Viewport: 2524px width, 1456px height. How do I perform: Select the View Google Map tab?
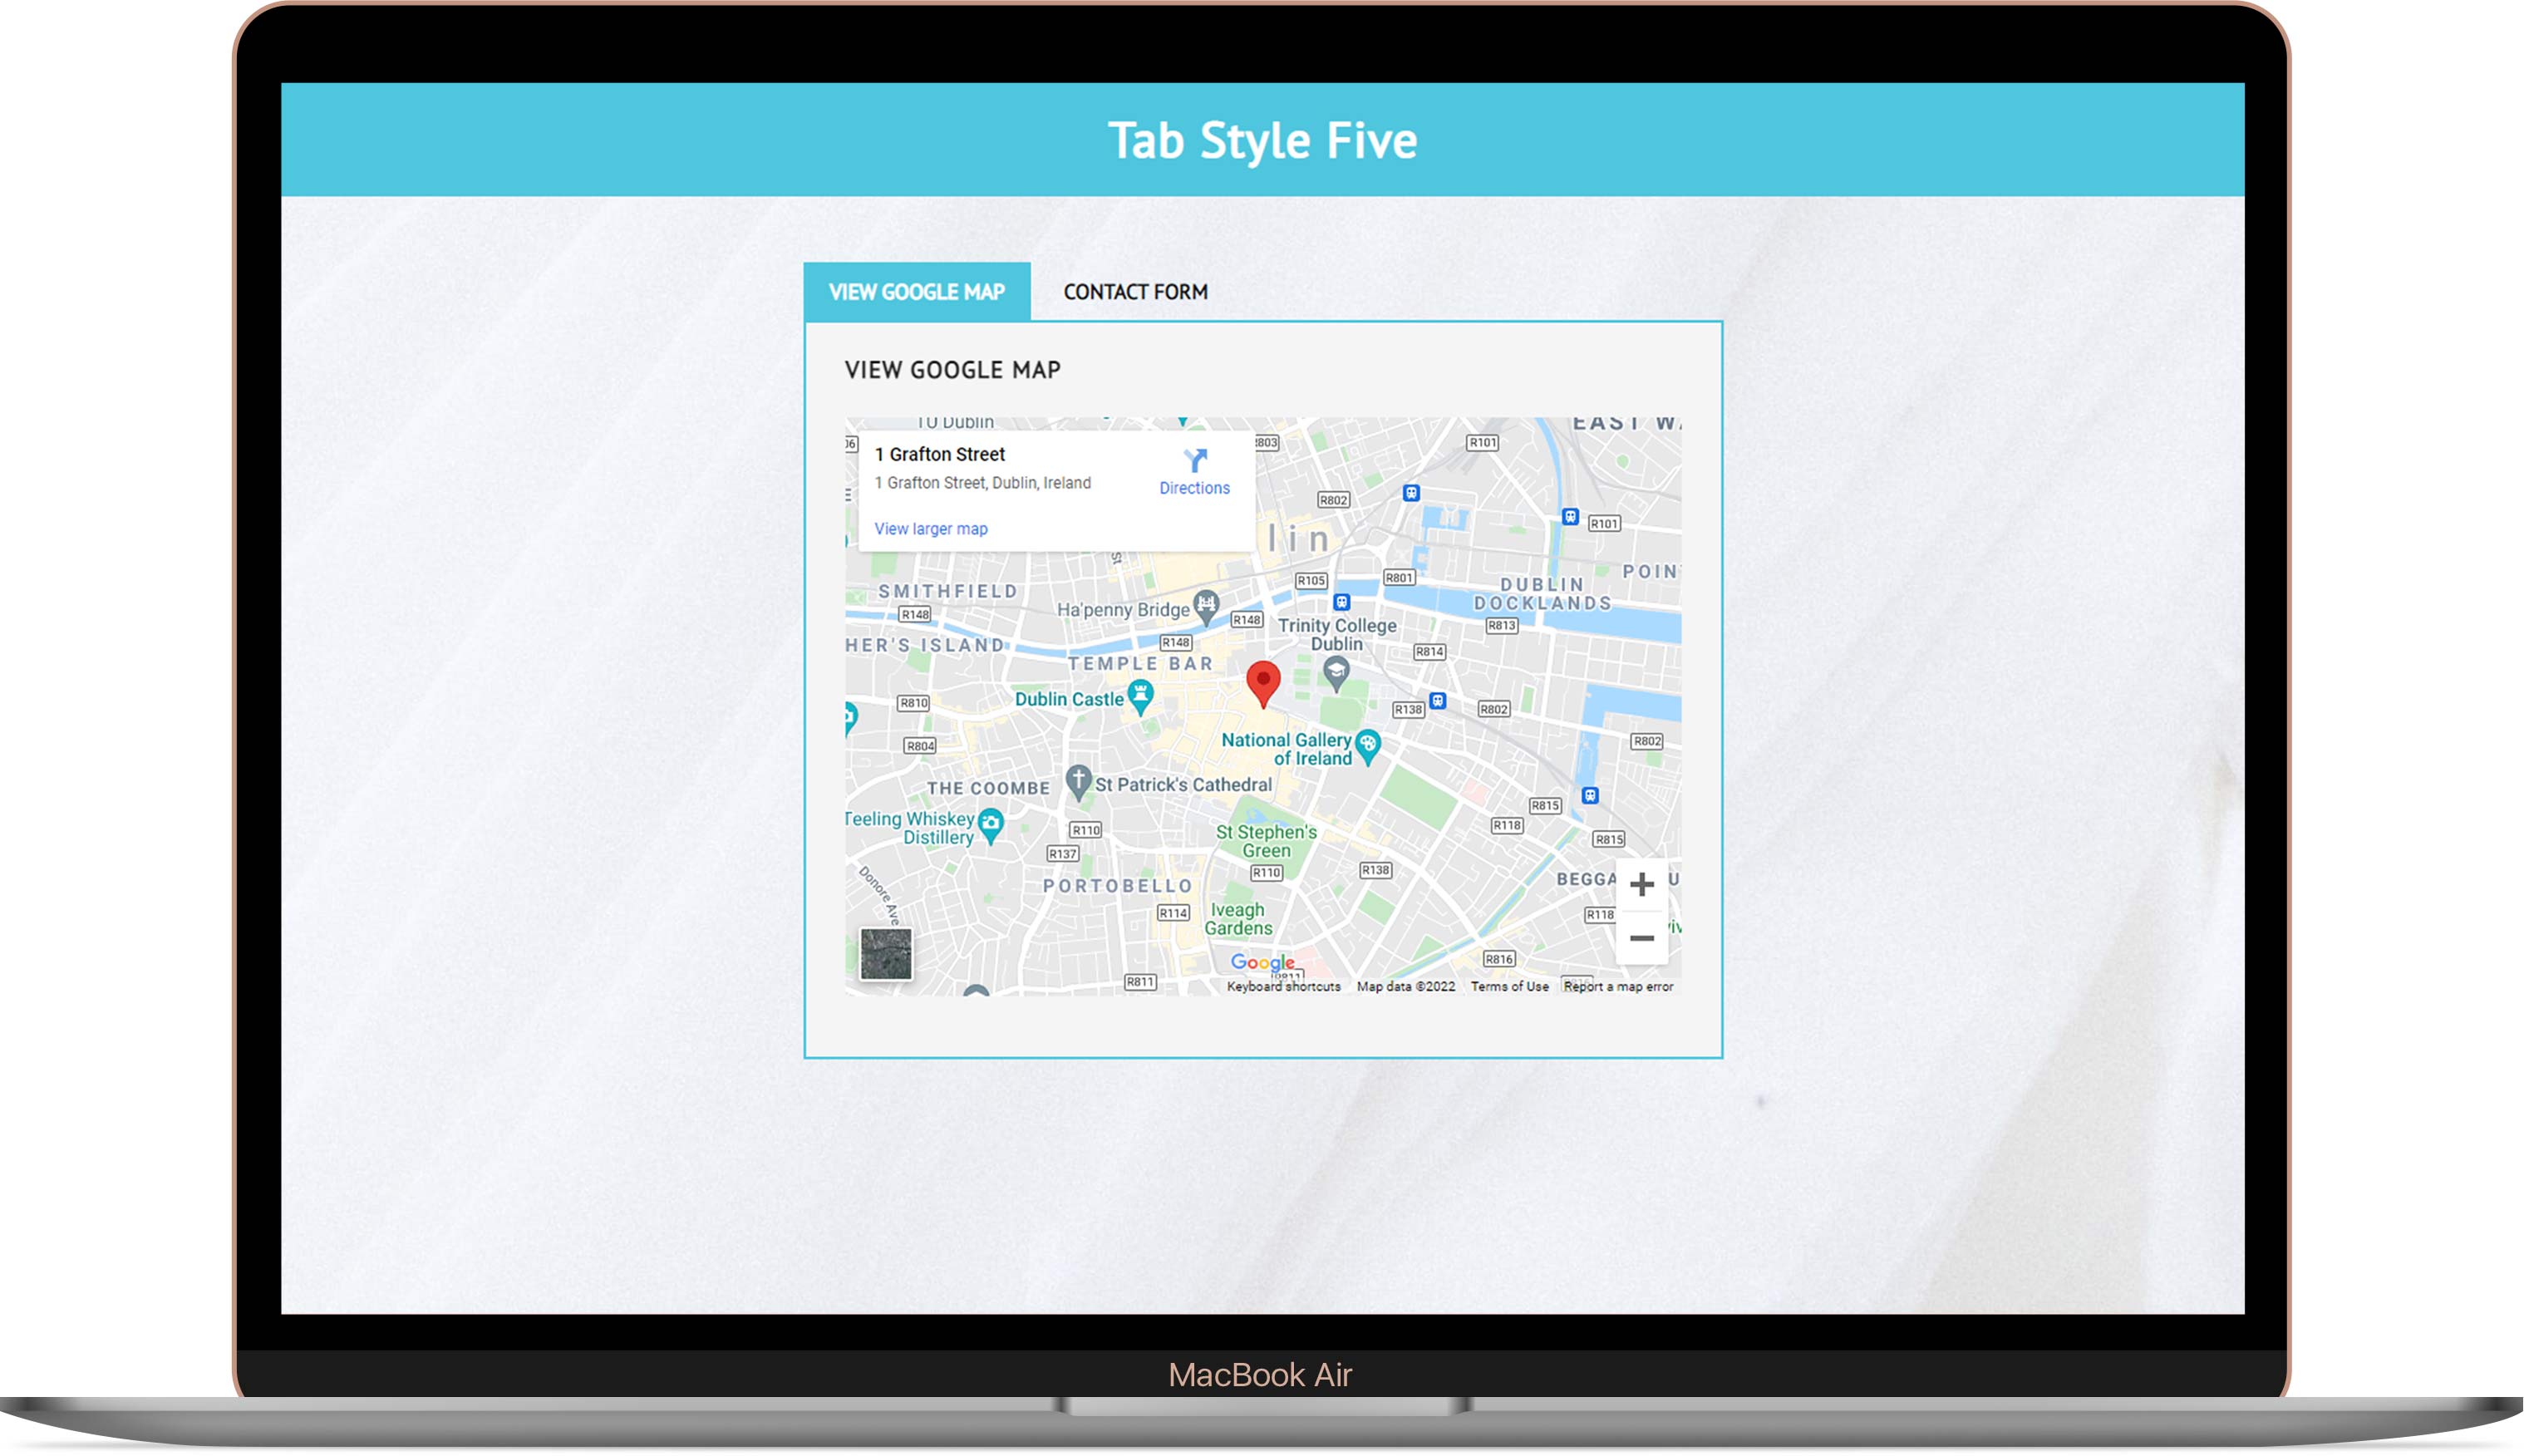916,292
